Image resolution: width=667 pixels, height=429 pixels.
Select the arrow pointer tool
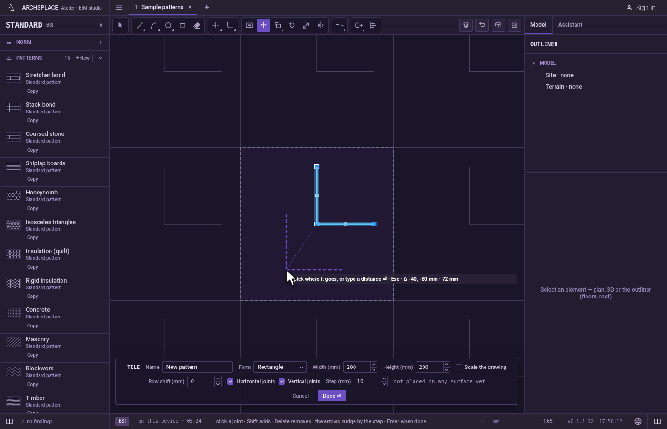pyautogui.click(x=121, y=25)
